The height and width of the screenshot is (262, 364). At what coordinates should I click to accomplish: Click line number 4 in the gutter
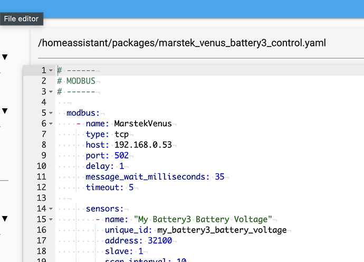[44, 102]
